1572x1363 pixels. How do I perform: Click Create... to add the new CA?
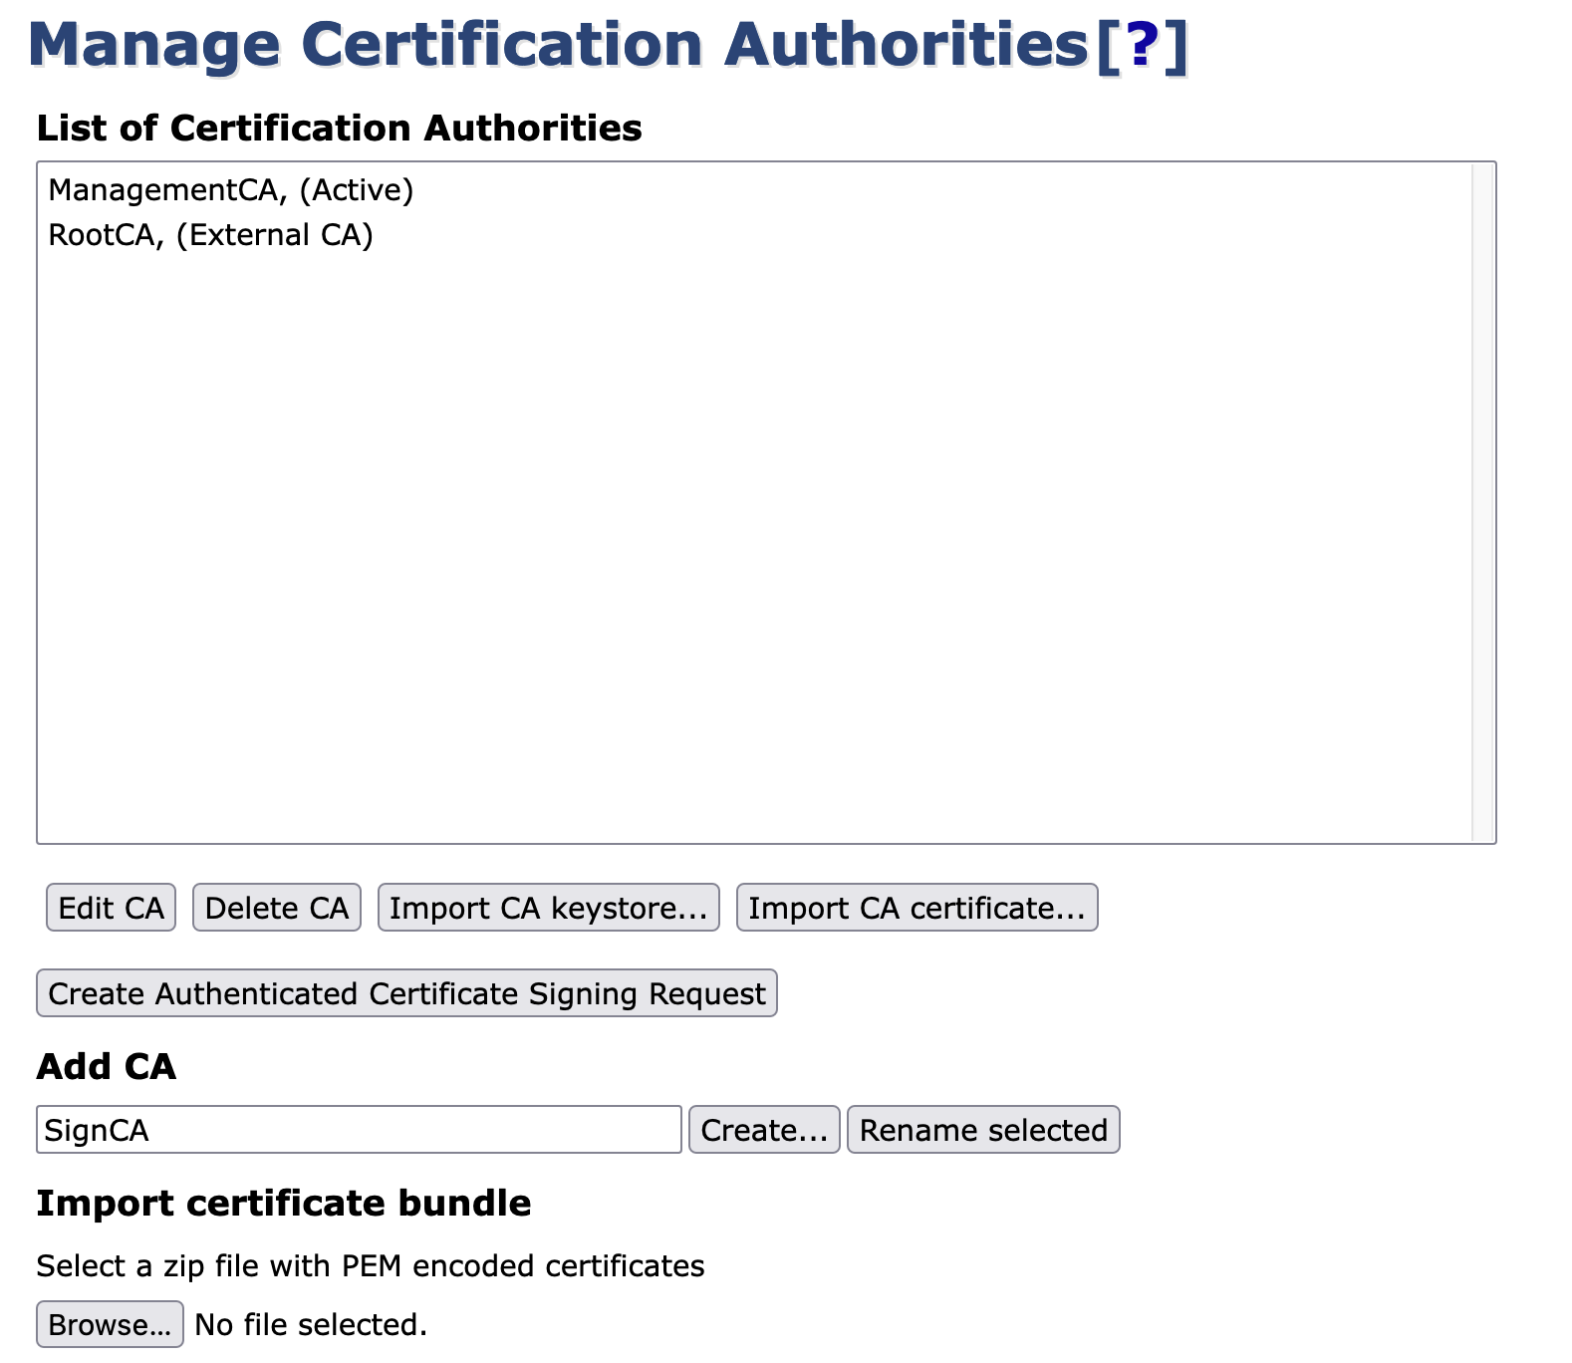coord(764,1130)
